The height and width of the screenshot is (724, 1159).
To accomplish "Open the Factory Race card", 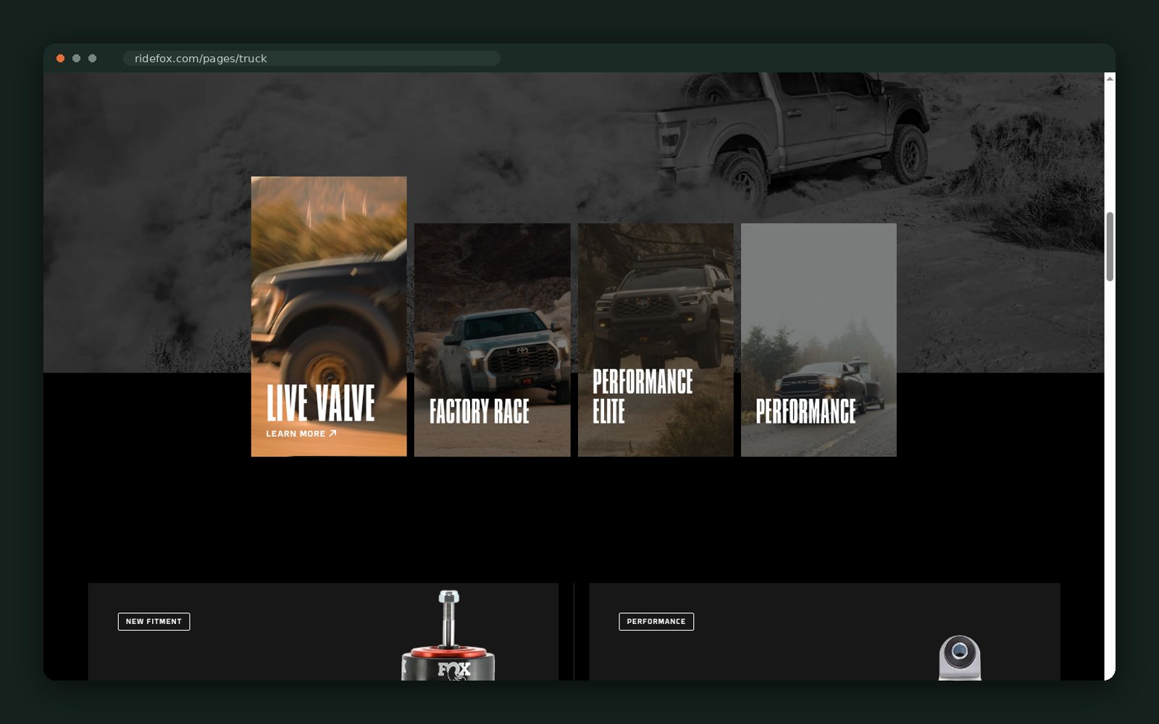I will click(x=493, y=340).
